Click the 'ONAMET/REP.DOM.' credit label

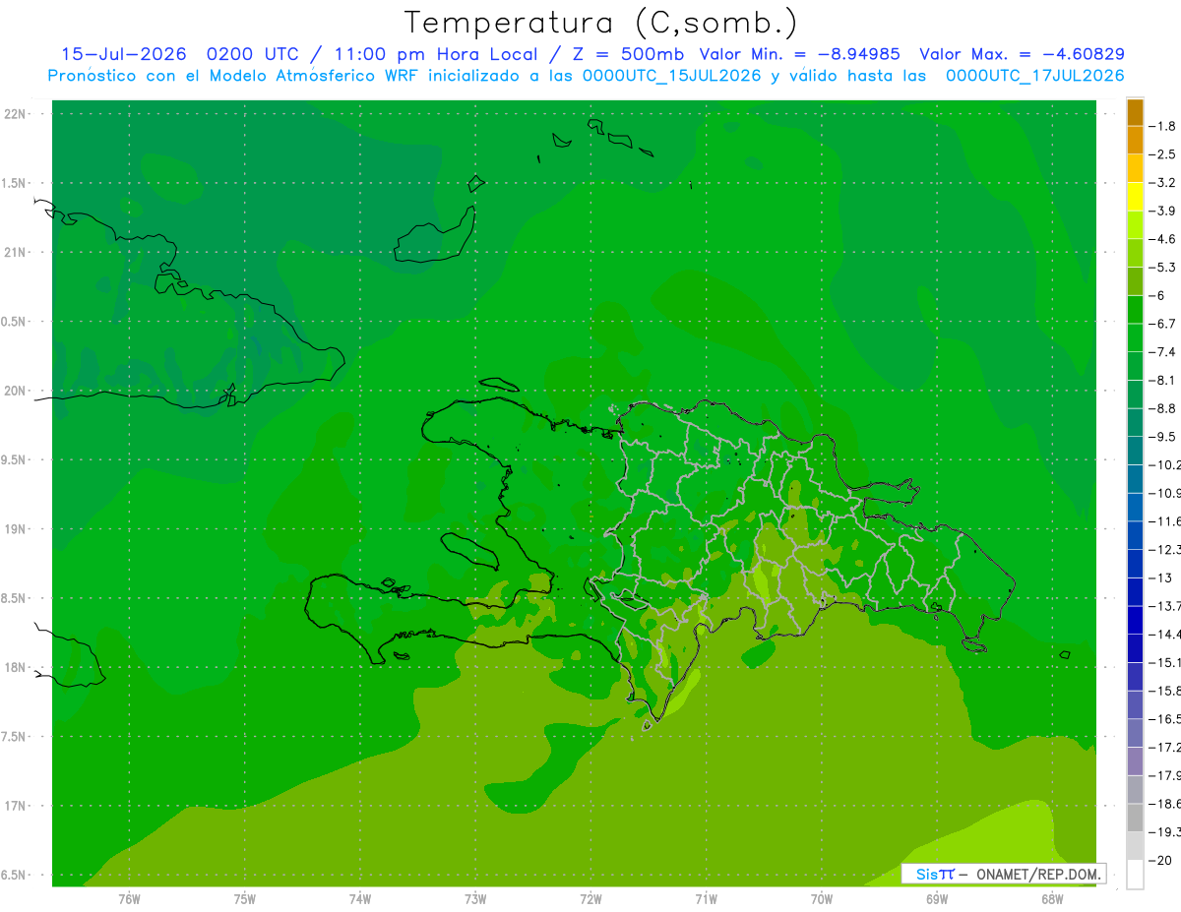[1038, 874]
